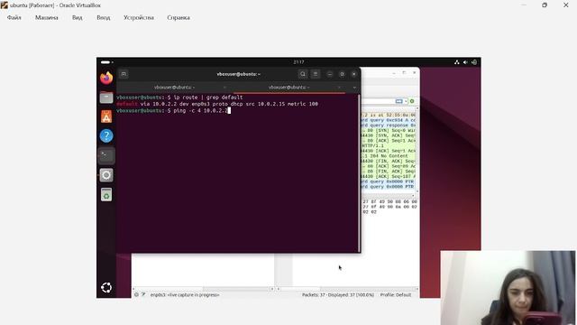Close the first terminal tab
The image size is (577, 325).
[x=224, y=88]
